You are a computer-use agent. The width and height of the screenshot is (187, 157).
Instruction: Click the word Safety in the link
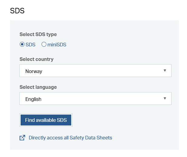coord(77,138)
